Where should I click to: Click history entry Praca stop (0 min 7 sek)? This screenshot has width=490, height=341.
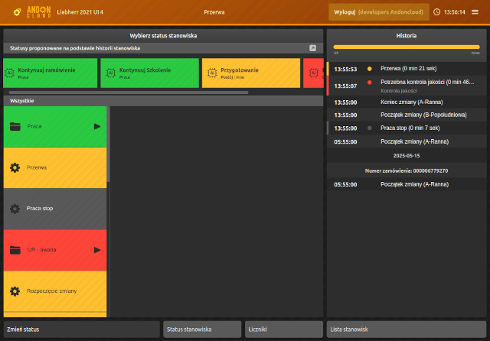407,128
